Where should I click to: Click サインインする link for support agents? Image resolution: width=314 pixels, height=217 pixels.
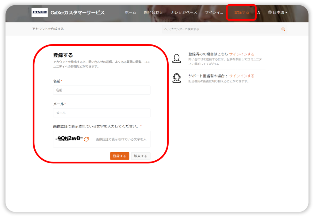[x=242, y=76]
